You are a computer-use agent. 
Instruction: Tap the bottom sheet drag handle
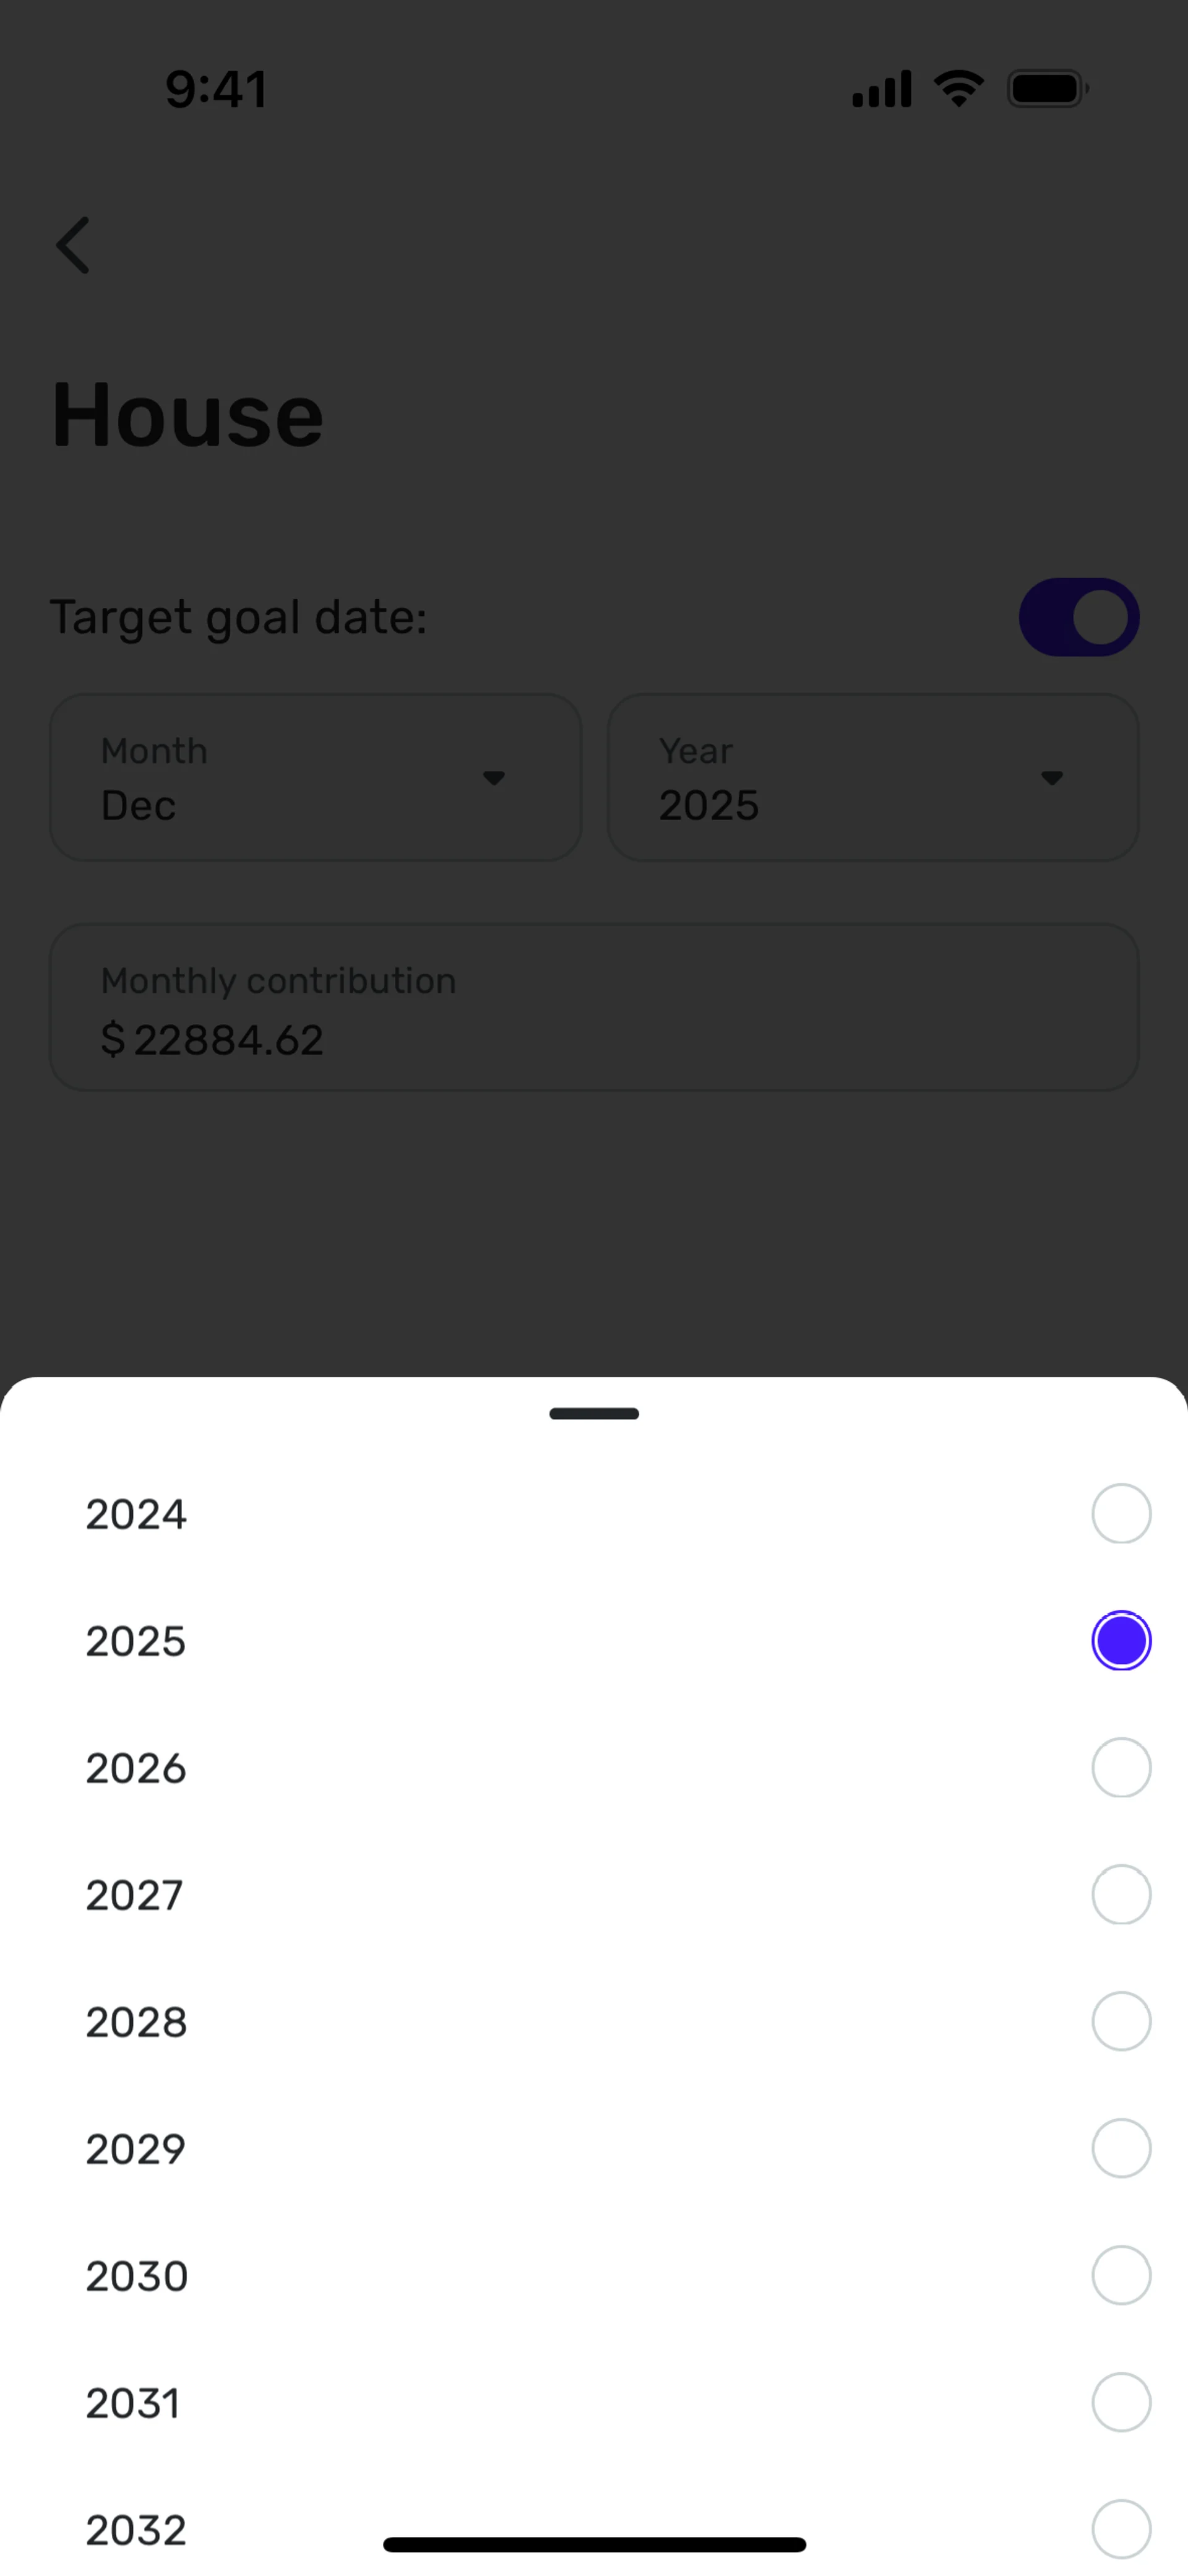click(594, 1413)
